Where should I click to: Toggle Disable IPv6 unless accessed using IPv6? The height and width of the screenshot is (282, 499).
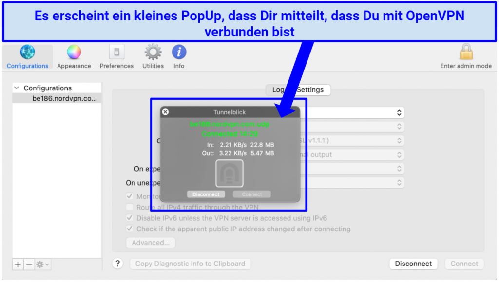tap(129, 218)
